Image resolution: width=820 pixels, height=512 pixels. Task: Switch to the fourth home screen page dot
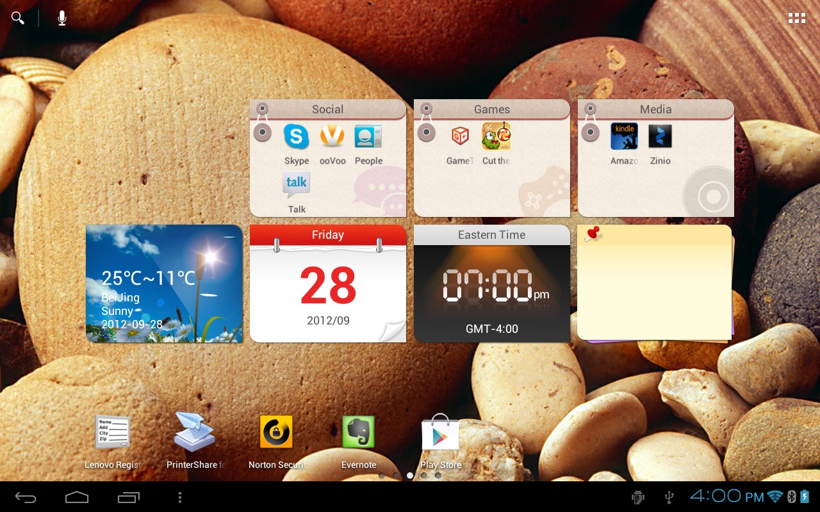coord(424,476)
